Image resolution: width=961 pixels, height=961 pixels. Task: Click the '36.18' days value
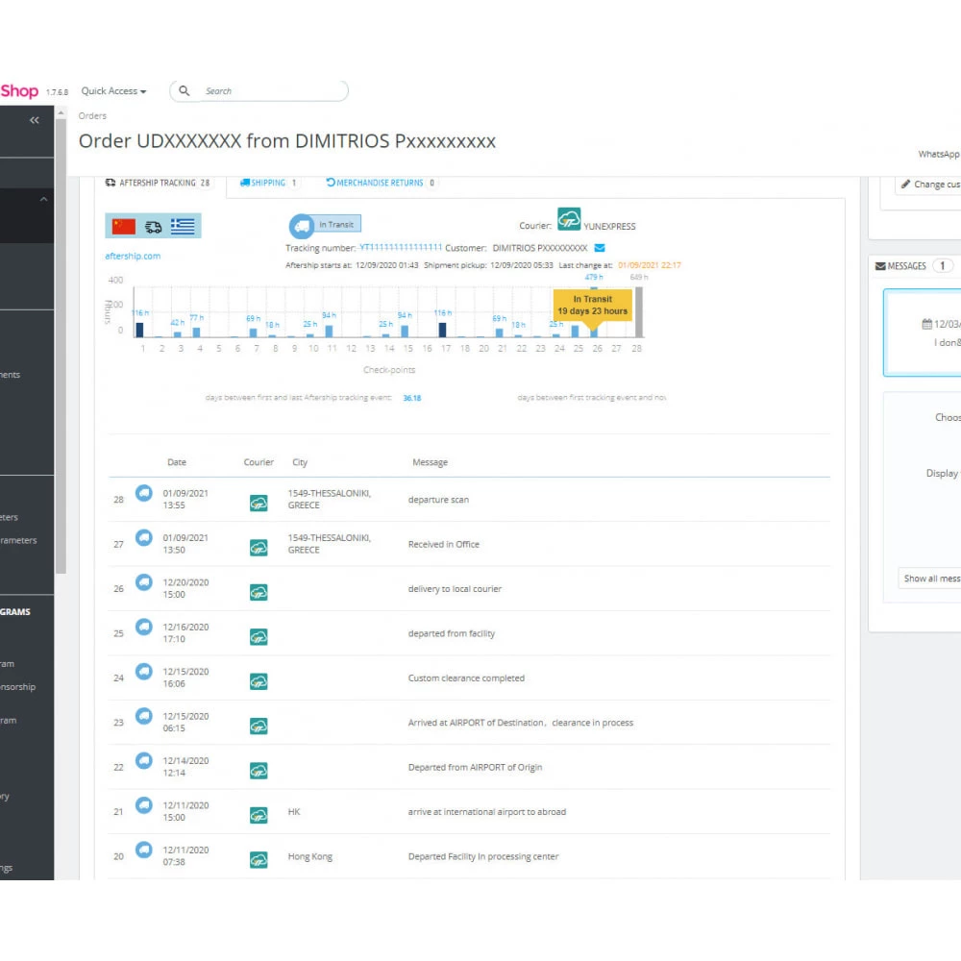click(x=412, y=398)
